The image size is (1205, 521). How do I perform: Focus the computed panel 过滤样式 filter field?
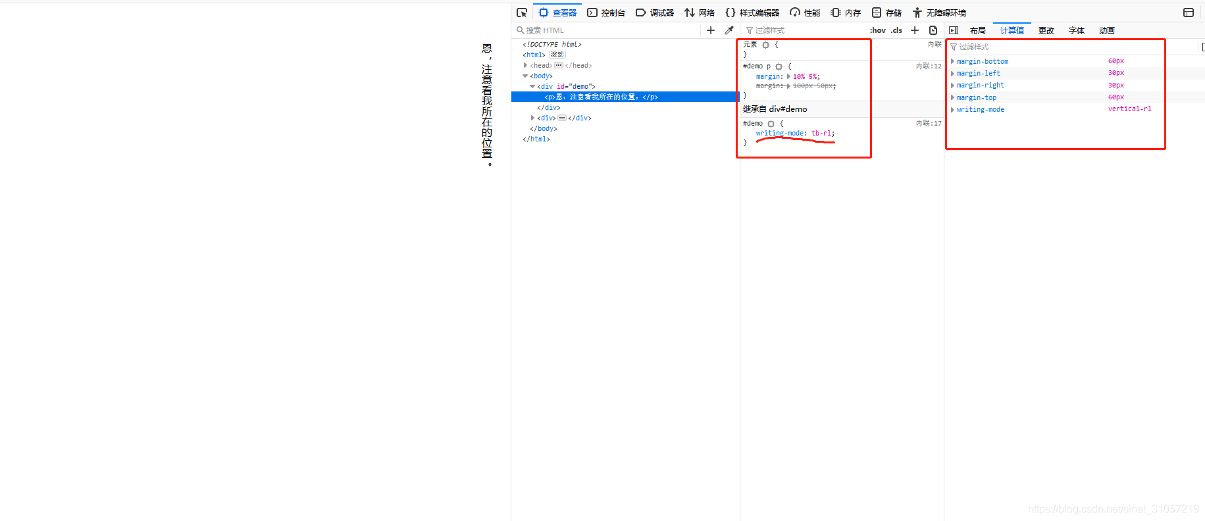pyautogui.click(x=1073, y=47)
